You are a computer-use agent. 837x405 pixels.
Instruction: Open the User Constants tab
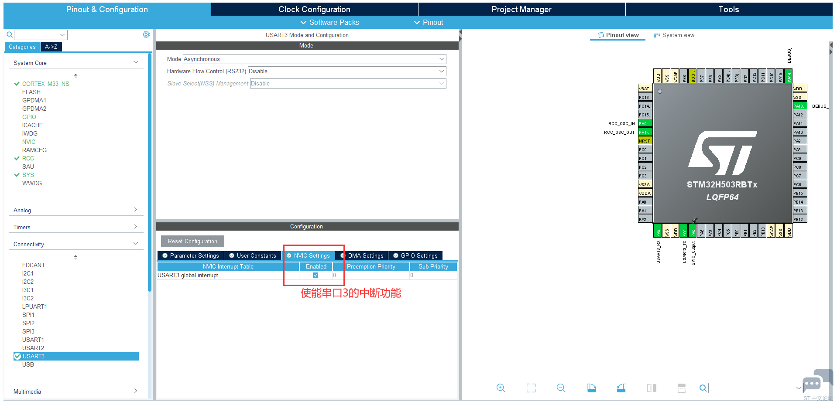point(253,255)
